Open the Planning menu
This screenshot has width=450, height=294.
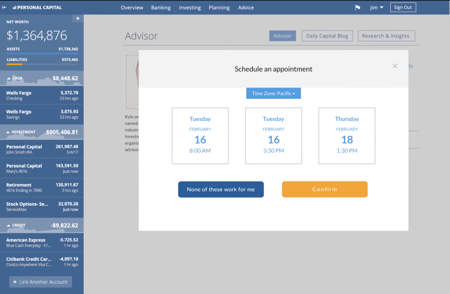click(x=219, y=8)
